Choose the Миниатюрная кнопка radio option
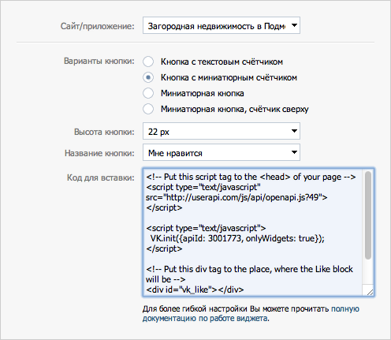Image resolution: width=391 pixels, height=340 pixels. [x=148, y=93]
